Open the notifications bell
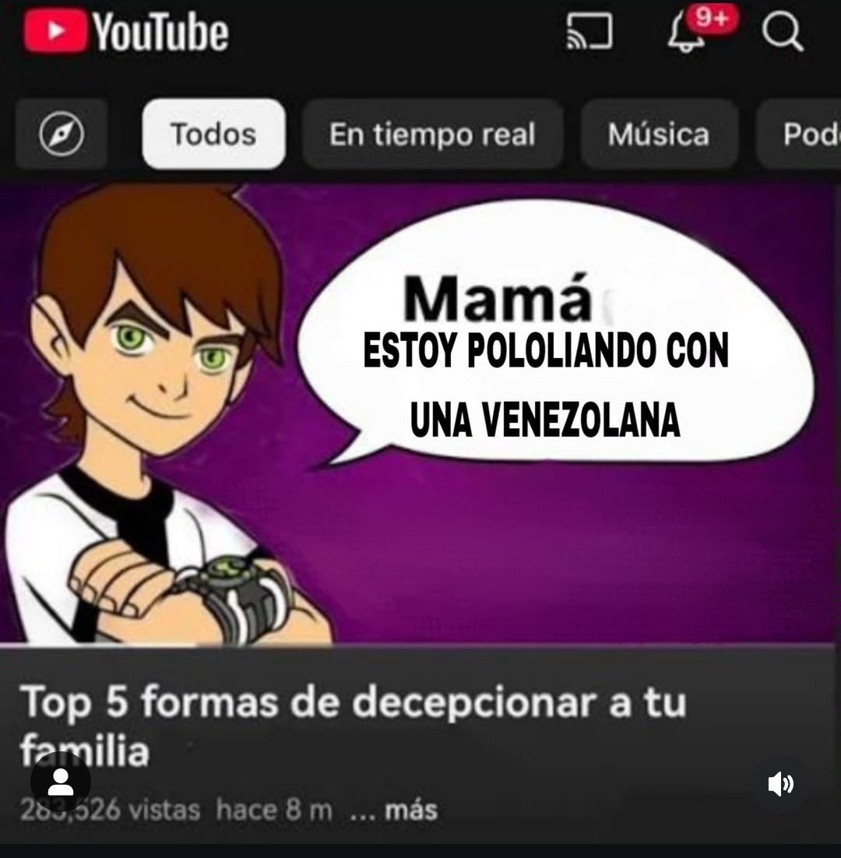The width and height of the screenshot is (841, 858). tap(686, 33)
